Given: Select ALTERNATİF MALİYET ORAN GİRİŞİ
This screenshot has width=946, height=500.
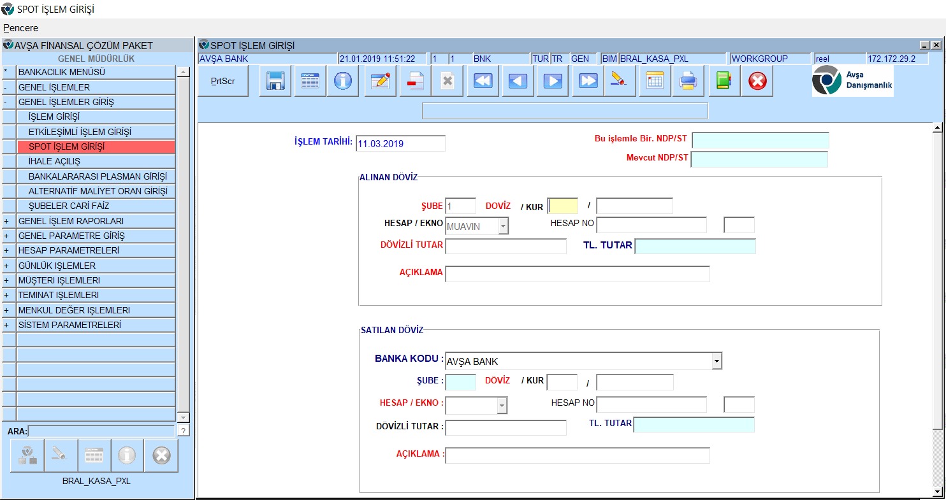Looking at the screenshot, I should pyautogui.click(x=96, y=191).
